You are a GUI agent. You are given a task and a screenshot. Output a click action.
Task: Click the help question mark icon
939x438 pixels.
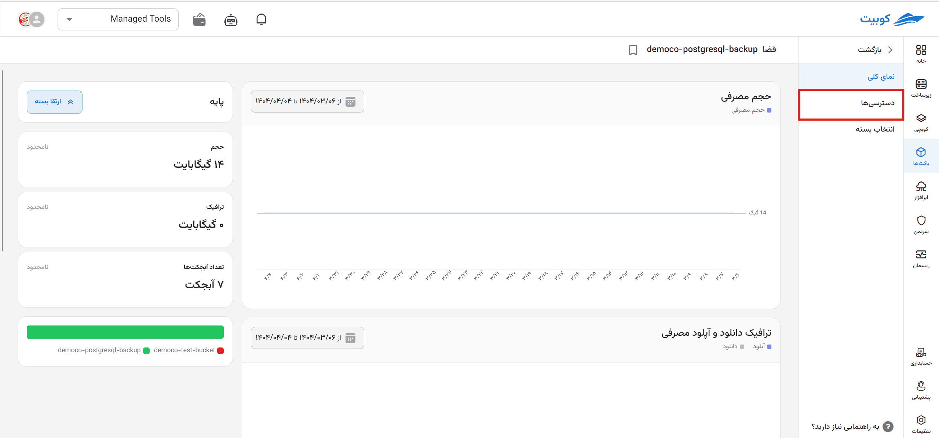tap(888, 426)
